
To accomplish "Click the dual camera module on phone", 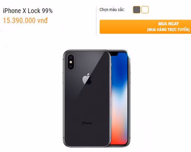I will coord(71,62).
